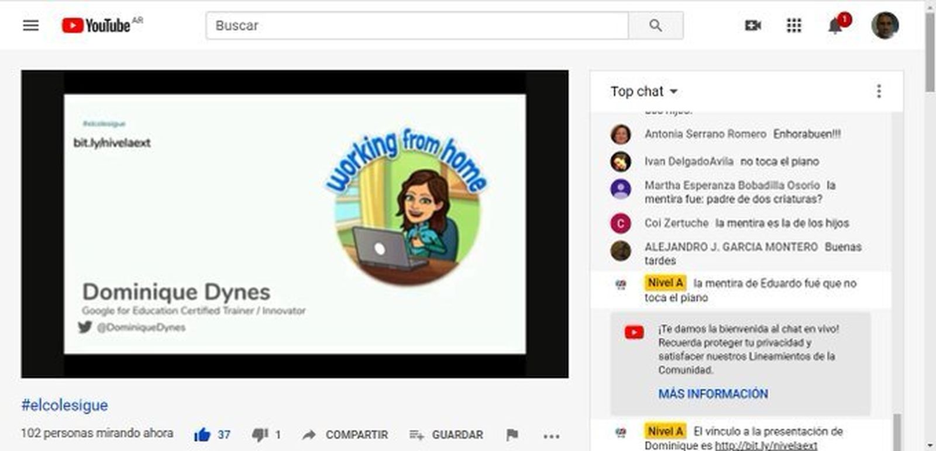Viewport: 936px width, 451px height.
Task: Open the notifications bell
Action: [x=835, y=26]
